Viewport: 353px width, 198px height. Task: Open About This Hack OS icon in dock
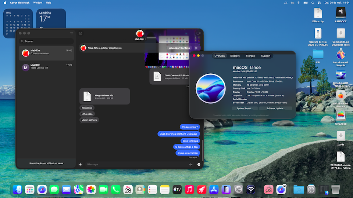[x=268, y=190]
